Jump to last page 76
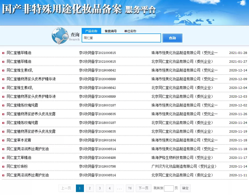This screenshot has height=195, width=249. tap(130, 188)
